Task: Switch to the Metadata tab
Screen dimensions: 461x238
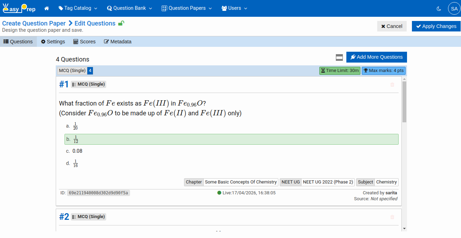Action: pos(117,42)
